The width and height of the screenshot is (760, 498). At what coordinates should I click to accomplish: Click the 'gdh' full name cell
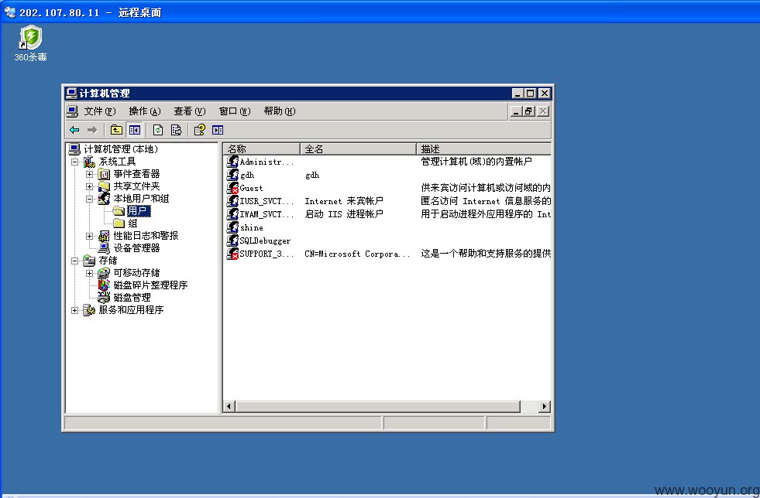(x=312, y=175)
